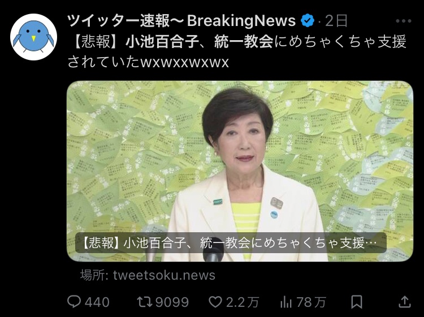Image resolution: width=424 pixels, height=317 pixels.
Task: Like the tweet with heart icon
Action: click(x=215, y=302)
